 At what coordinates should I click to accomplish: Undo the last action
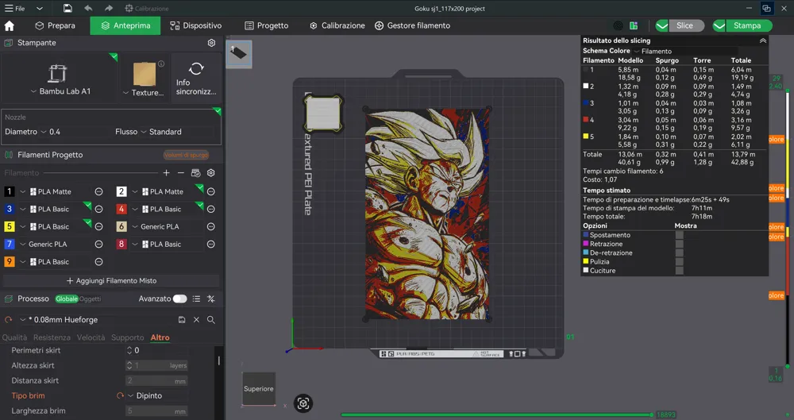coord(88,8)
